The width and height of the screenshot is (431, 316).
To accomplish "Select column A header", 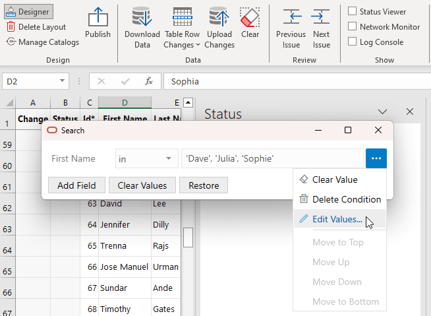I will tap(33, 103).
